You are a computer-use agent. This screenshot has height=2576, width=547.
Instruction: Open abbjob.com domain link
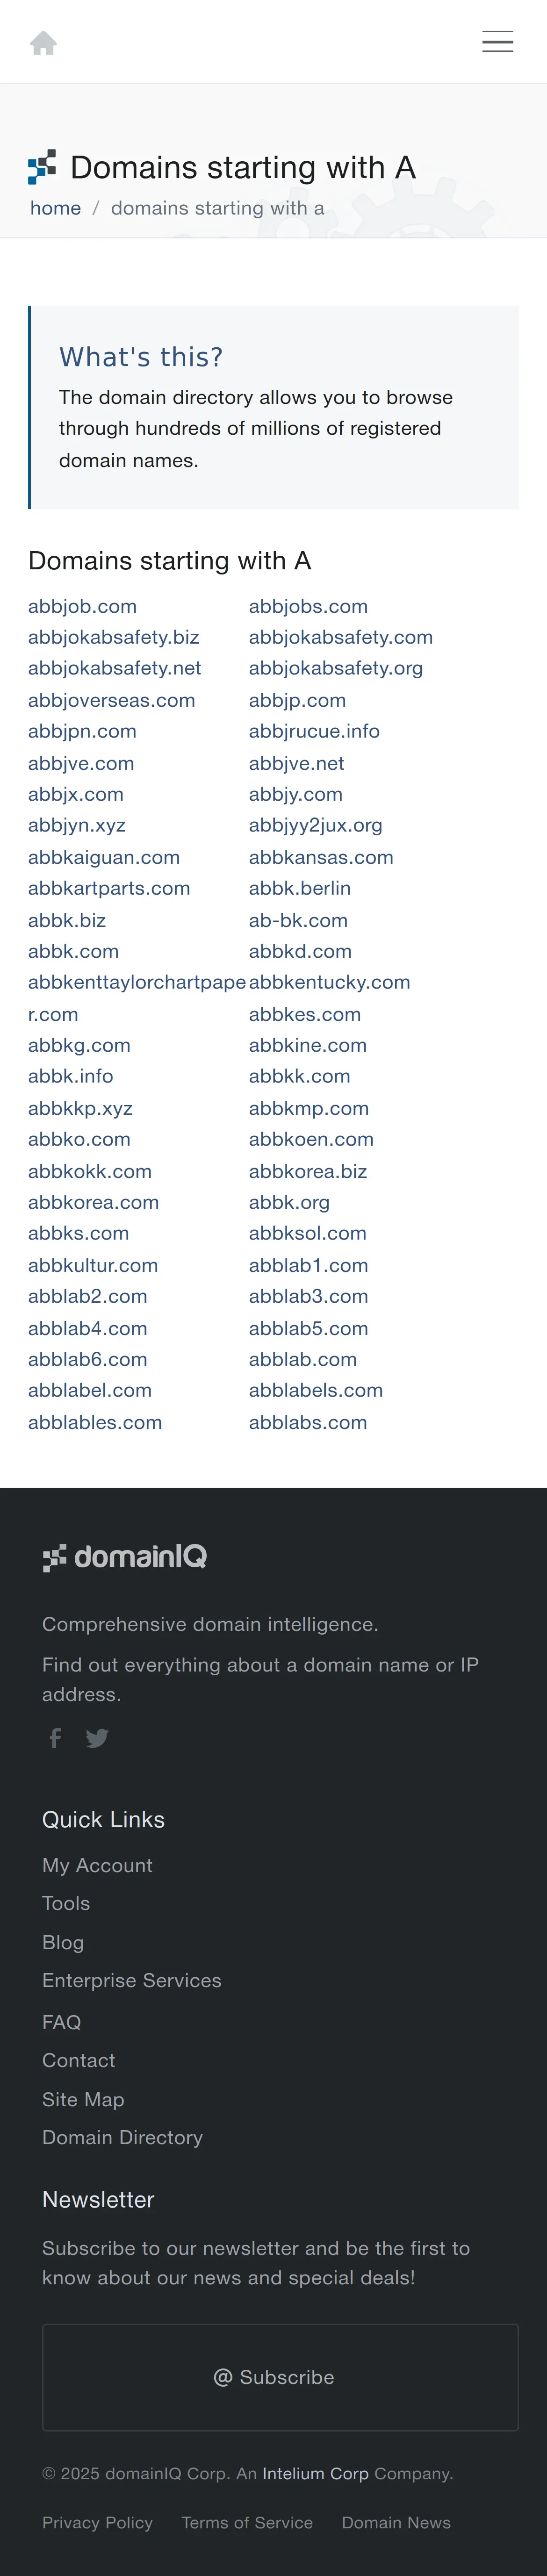(x=82, y=606)
